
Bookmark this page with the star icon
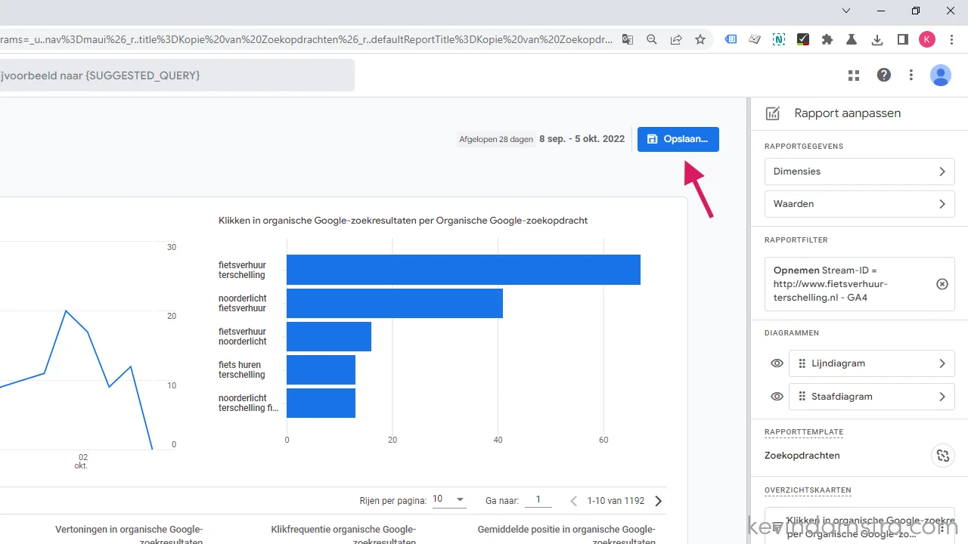[x=700, y=39]
